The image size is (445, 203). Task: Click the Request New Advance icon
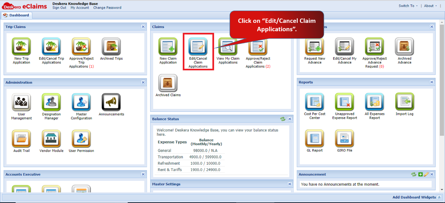tap(314, 47)
